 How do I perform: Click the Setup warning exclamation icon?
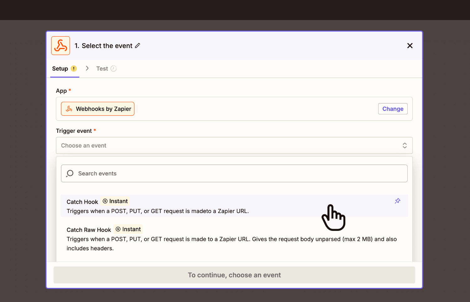coord(74,69)
